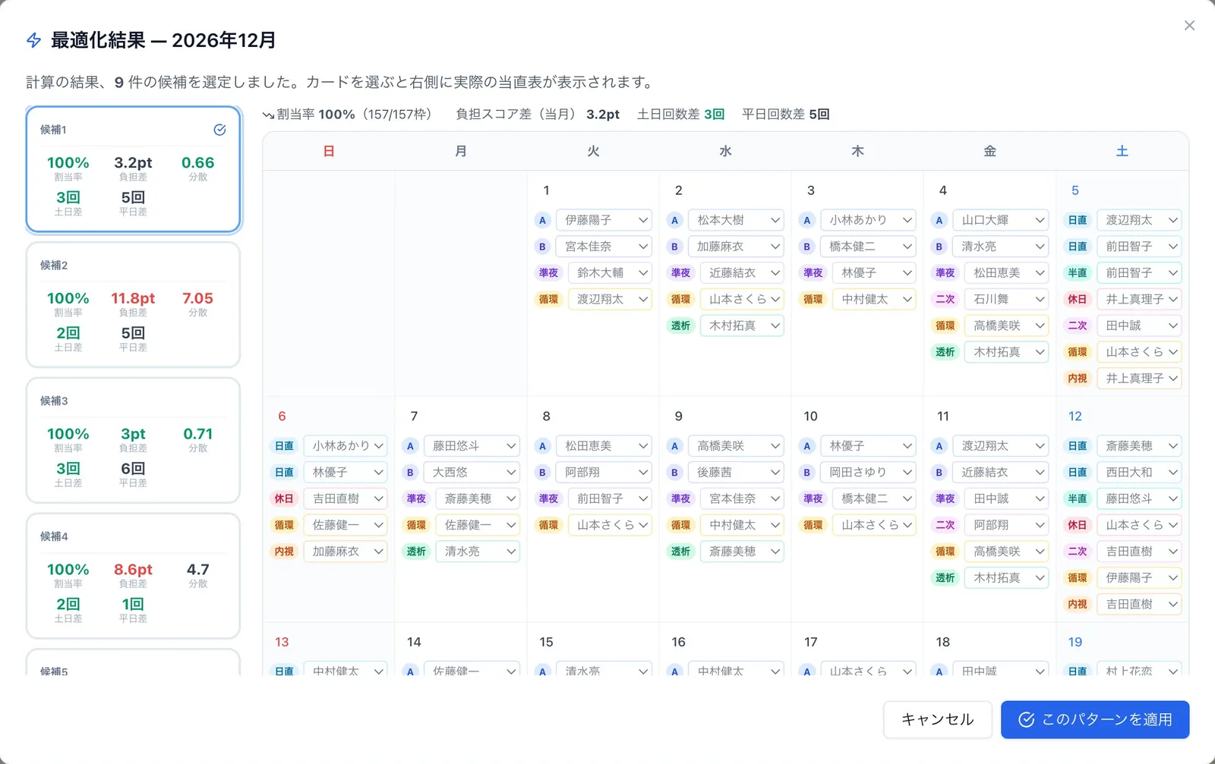Click the 半直 badge on December 12
1215x764 pixels.
[1077, 498]
